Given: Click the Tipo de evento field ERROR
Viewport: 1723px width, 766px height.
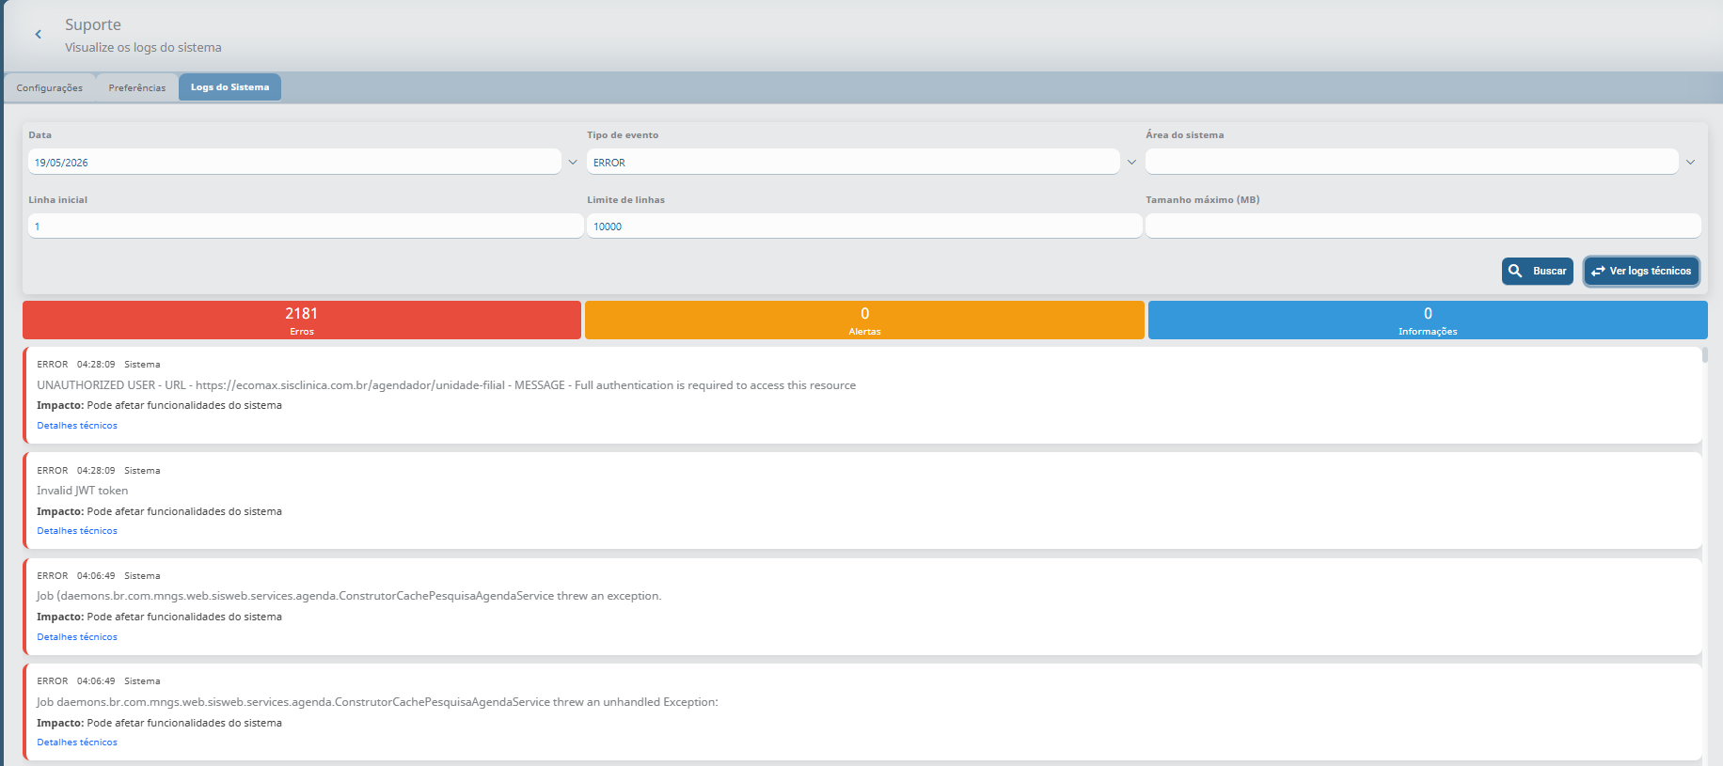Looking at the screenshot, I should [853, 162].
